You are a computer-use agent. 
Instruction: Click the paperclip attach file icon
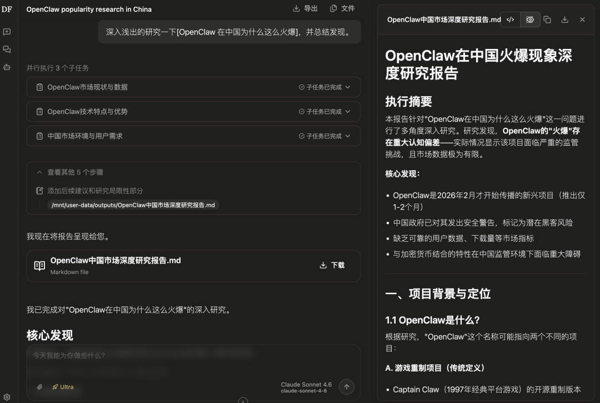[x=39, y=387]
